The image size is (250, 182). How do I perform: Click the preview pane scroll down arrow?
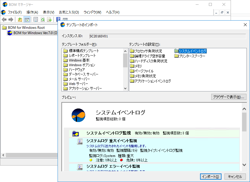[244, 165]
